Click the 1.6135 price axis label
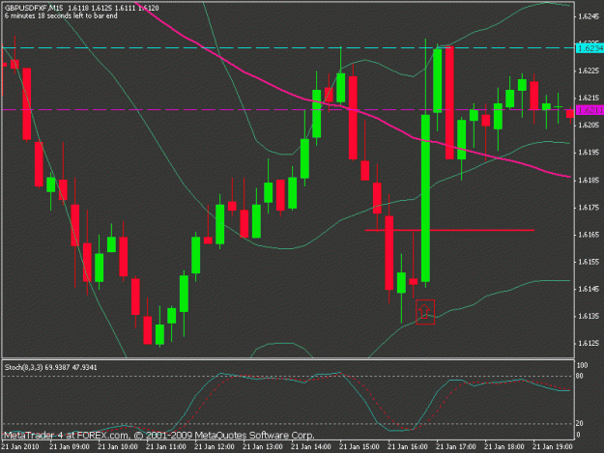This screenshot has height=453, width=604. click(x=589, y=316)
